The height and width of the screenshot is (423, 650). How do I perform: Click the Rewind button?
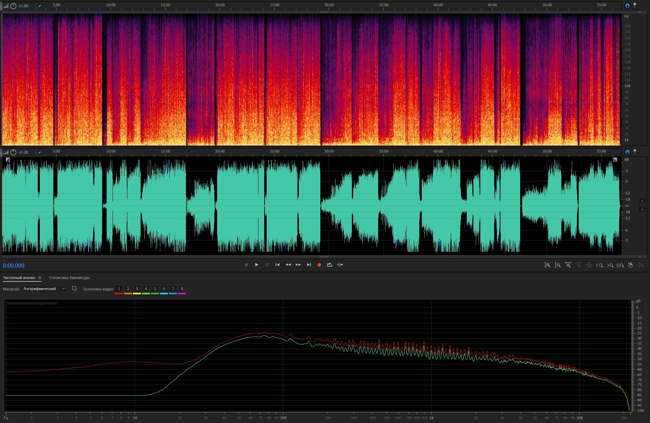coord(288,265)
